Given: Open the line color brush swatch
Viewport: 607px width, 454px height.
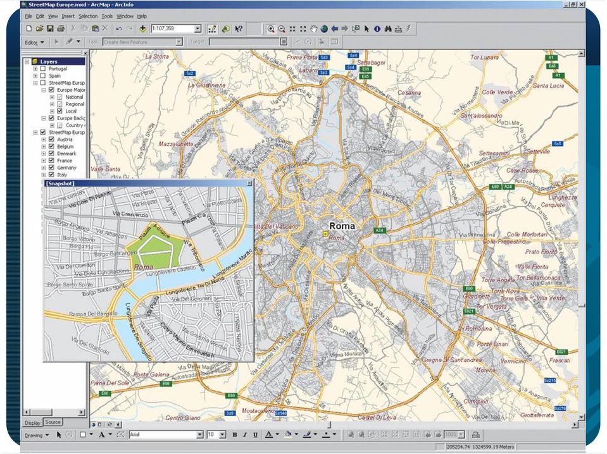Looking at the screenshot, I should tap(307, 434).
